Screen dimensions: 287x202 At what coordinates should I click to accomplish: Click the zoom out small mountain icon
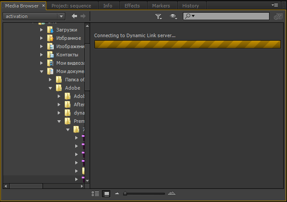point(117,193)
